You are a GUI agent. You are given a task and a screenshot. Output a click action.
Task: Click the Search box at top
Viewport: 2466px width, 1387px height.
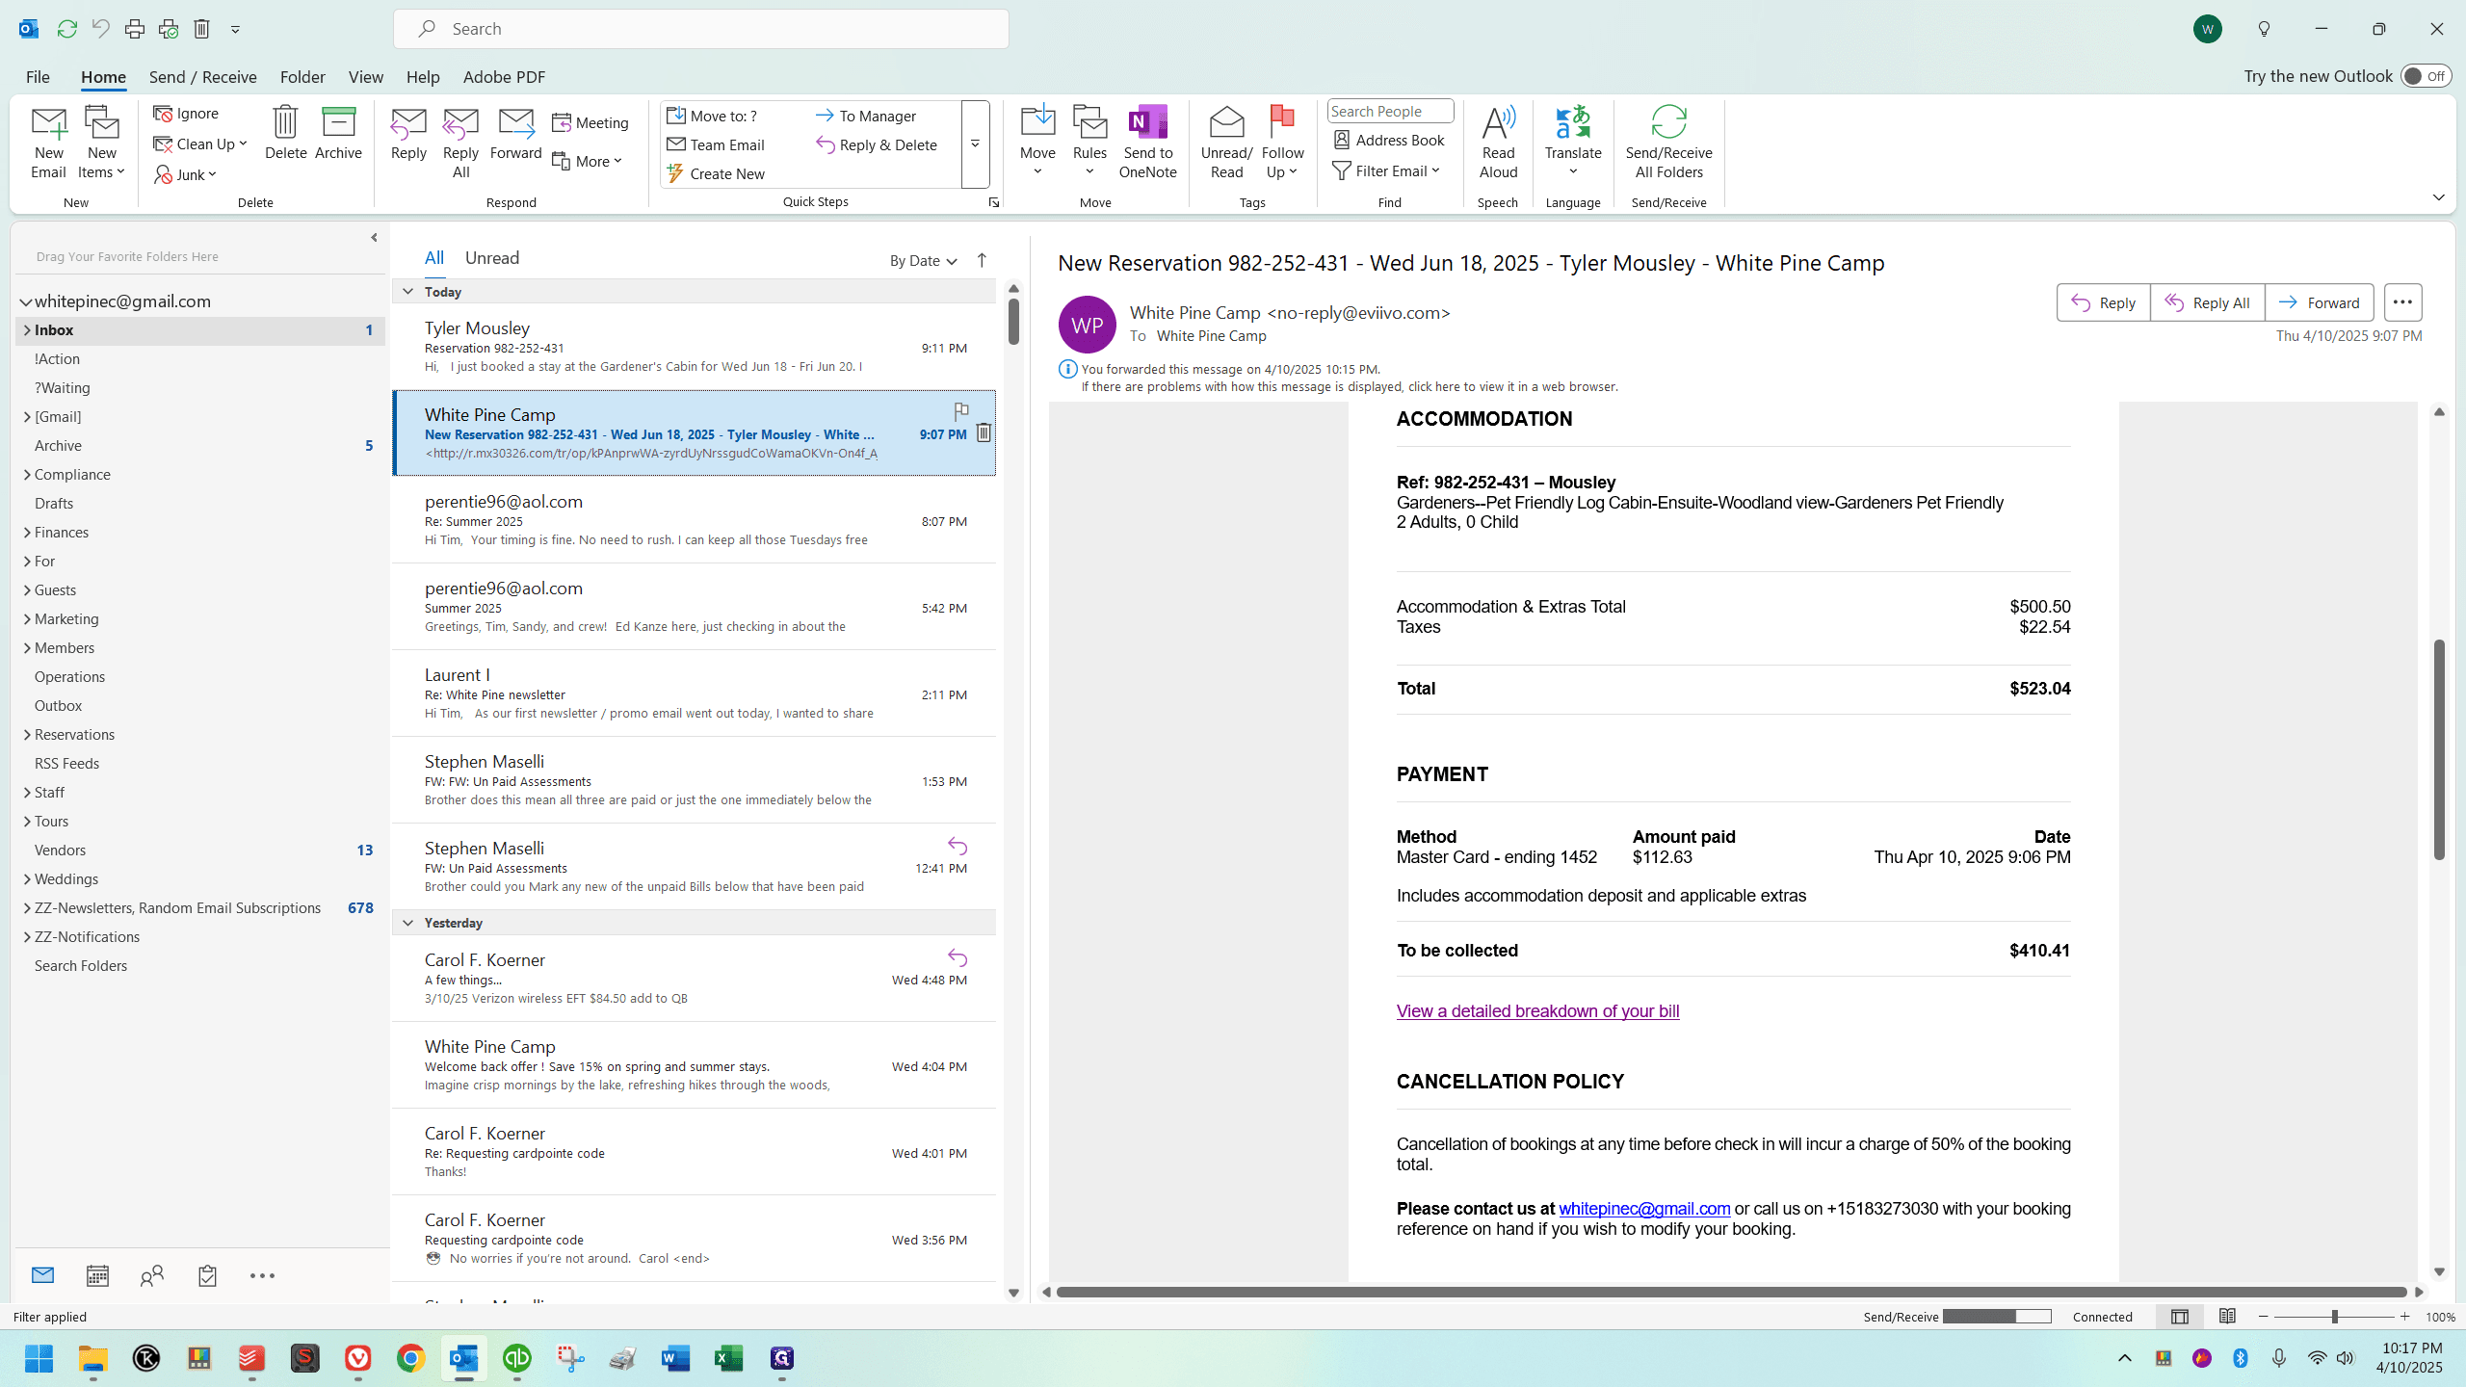(x=701, y=29)
